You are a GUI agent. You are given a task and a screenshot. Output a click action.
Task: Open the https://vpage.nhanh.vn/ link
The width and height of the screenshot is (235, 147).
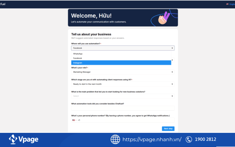point(152,139)
